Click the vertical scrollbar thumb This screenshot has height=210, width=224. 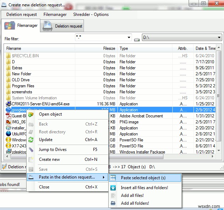218,96
